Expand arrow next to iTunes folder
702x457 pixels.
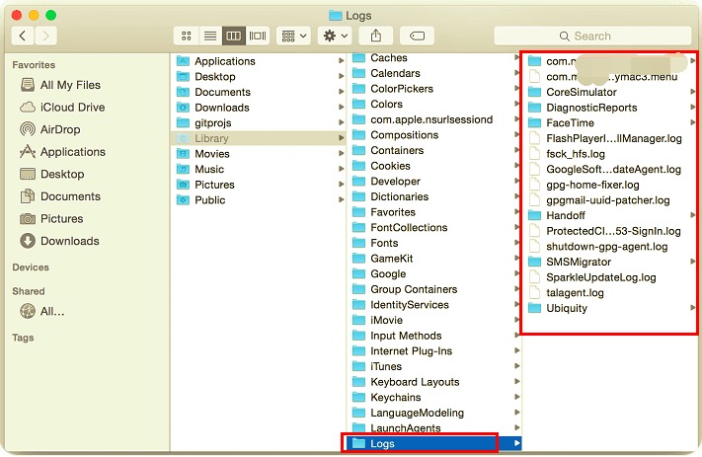tap(516, 366)
